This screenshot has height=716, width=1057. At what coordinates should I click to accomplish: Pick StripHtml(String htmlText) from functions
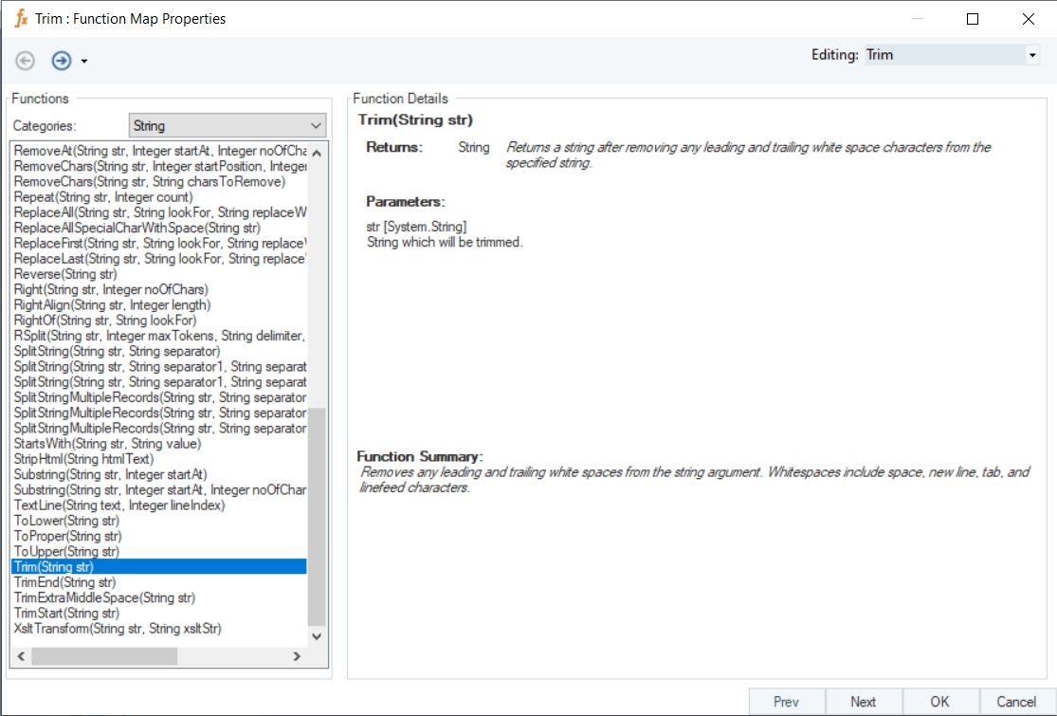coord(83,459)
